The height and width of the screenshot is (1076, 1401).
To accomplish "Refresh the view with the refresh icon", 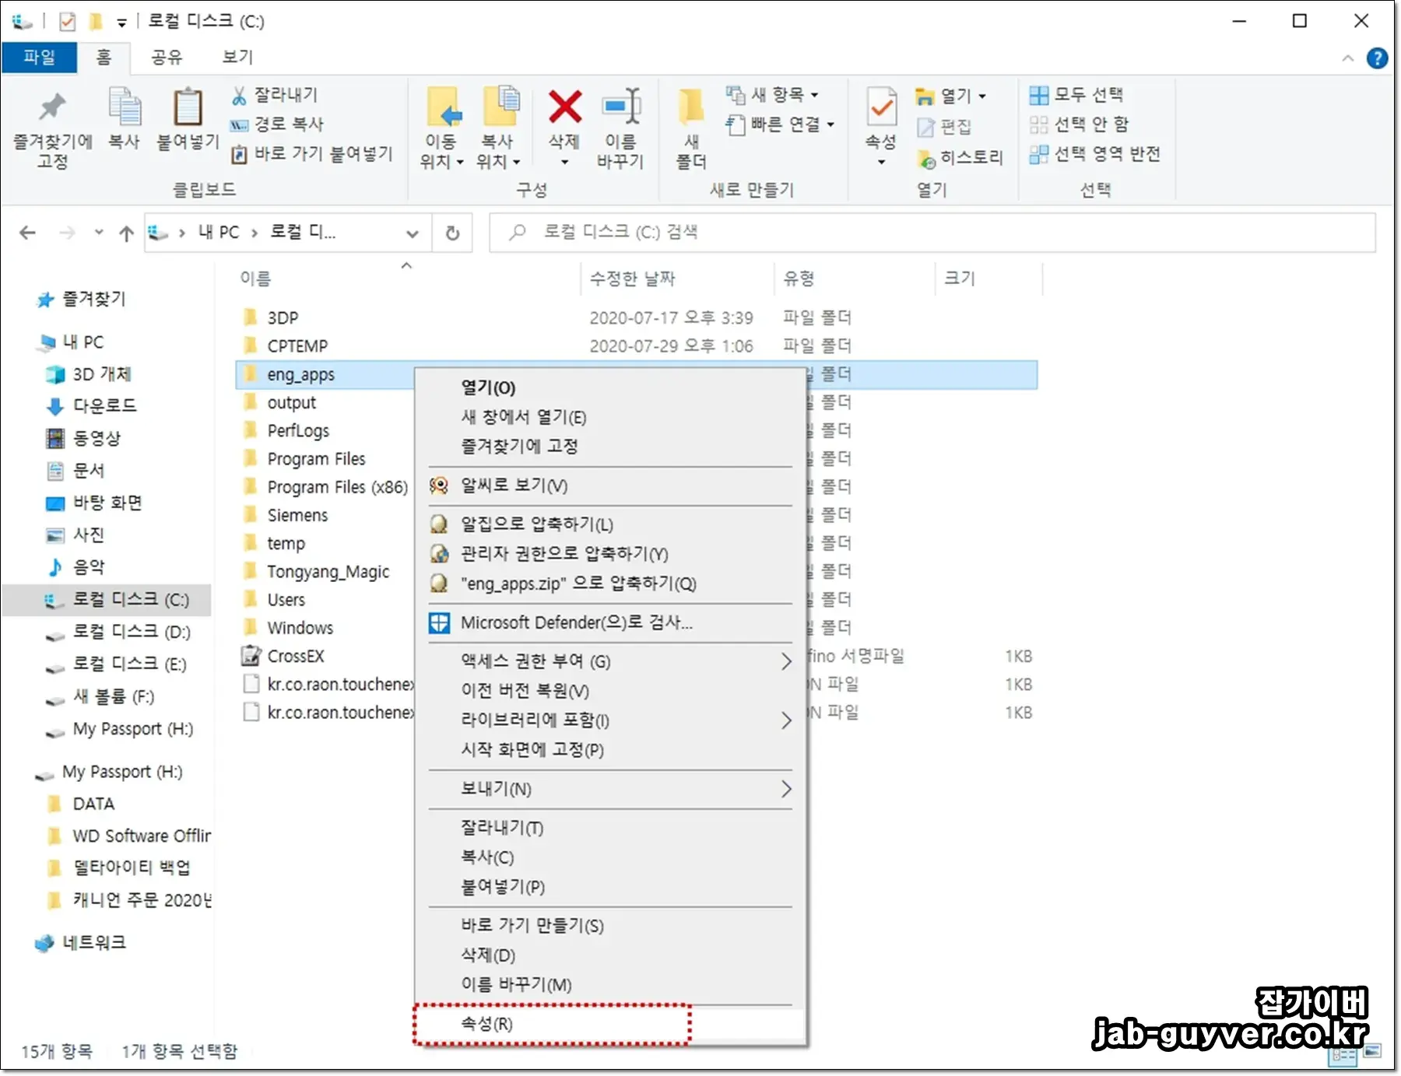I will tap(452, 232).
